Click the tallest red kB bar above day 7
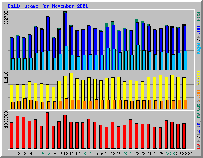The image size is (203, 158). 47,130
